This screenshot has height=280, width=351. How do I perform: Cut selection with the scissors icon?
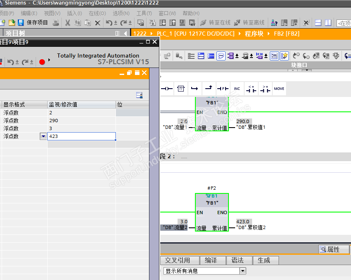tap(67, 23)
